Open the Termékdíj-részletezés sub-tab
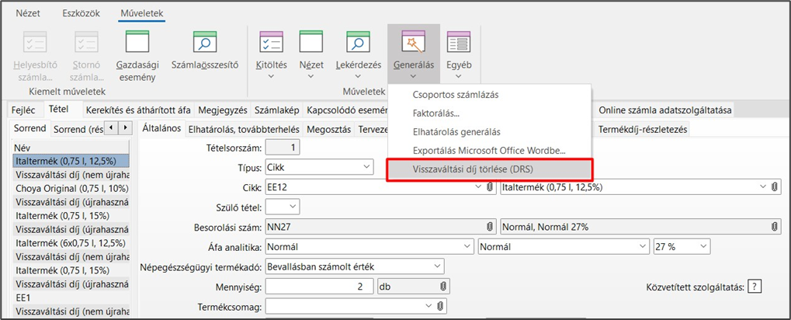 (643, 129)
